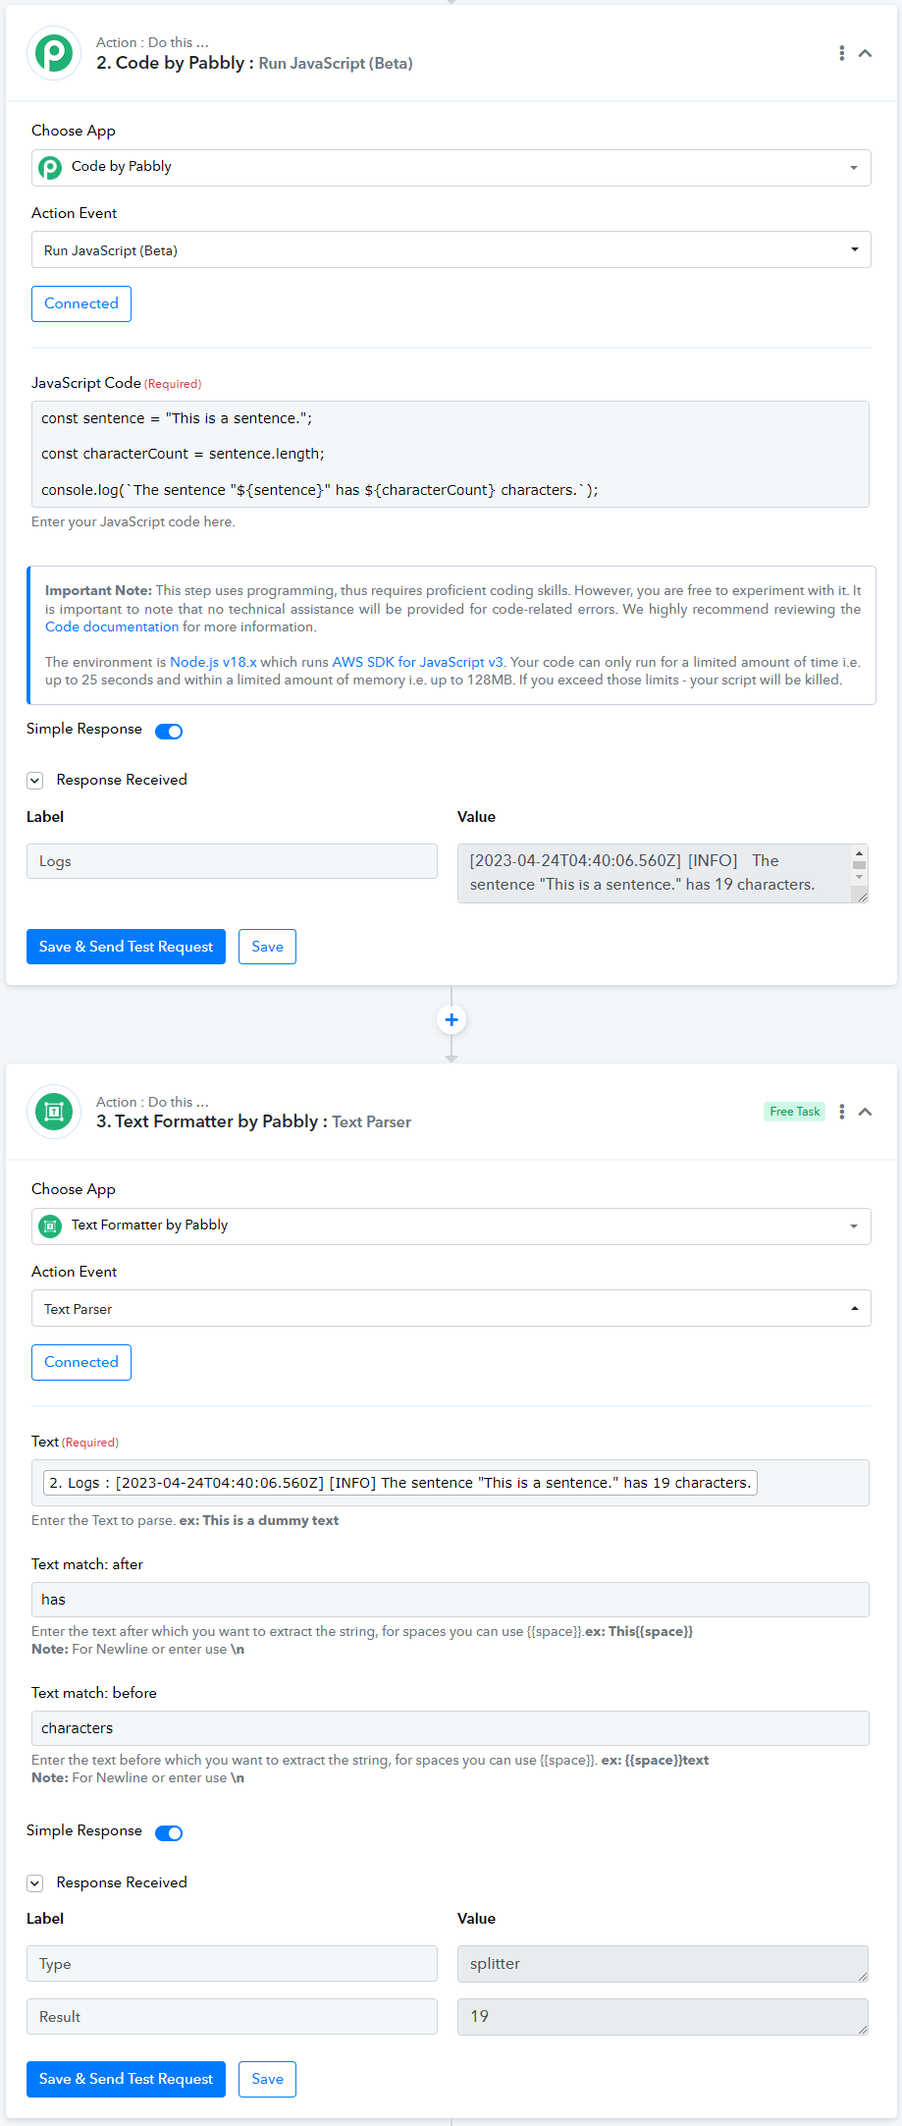Add a step using the plus icon
The width and height of the screenshot is (902, 2126).
coord(451,1019)
